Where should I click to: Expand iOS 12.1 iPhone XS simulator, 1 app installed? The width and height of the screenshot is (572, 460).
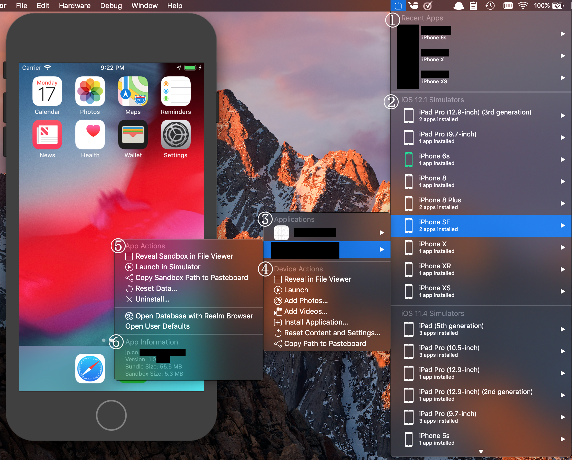481,292
